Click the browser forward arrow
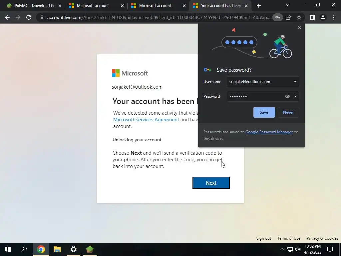 (x=18, y=17)
